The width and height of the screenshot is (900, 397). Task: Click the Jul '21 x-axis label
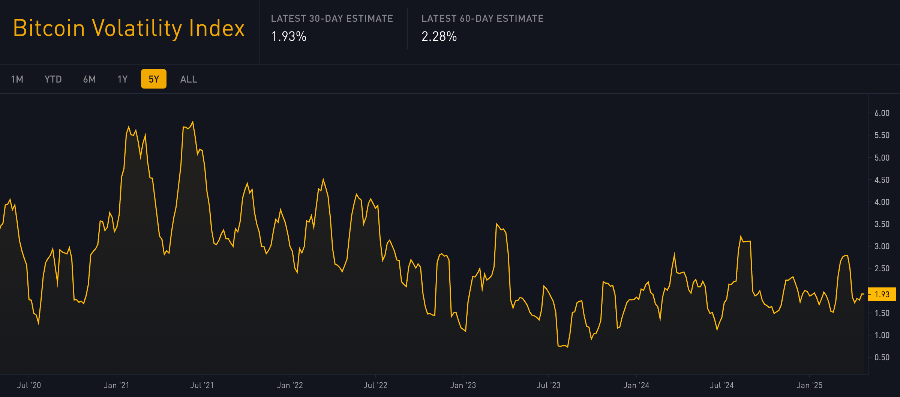tap(202, 385)
